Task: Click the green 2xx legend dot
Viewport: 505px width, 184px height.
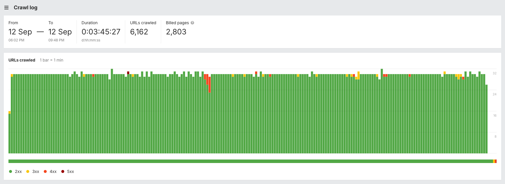Action: pyautogui.click(x=11, y=171)
